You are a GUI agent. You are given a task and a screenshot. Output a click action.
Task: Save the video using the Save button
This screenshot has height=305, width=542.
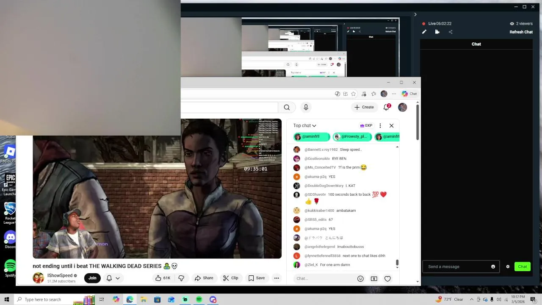[x=257, y=278]
